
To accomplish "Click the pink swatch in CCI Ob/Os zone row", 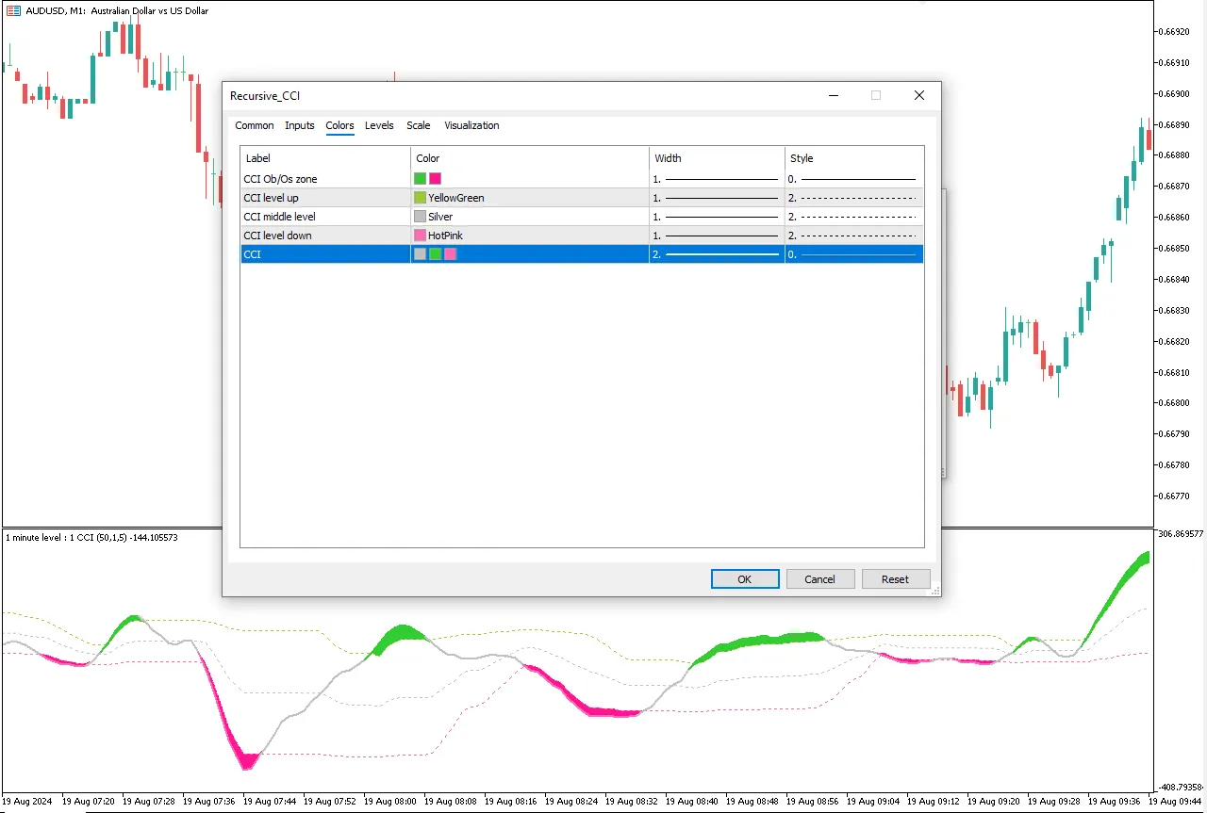I will [x=435, y=178].
